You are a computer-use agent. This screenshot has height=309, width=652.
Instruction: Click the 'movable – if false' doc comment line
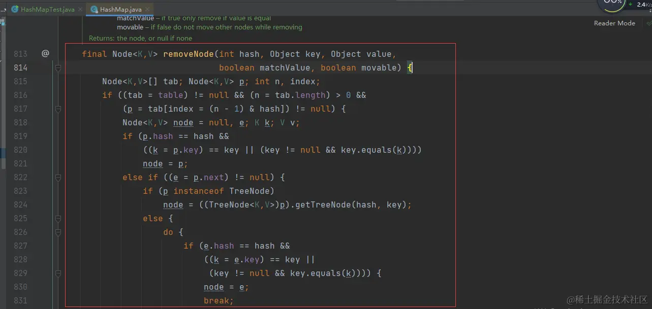[x=209, y=27]
